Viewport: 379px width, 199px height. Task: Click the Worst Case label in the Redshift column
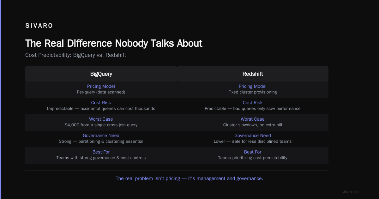point(253,119)
